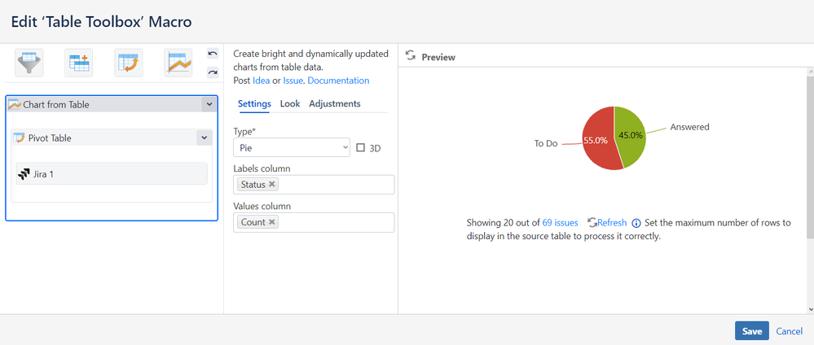Add the Table Transformer macro (table-plus icon)

(x=79, y=63)
